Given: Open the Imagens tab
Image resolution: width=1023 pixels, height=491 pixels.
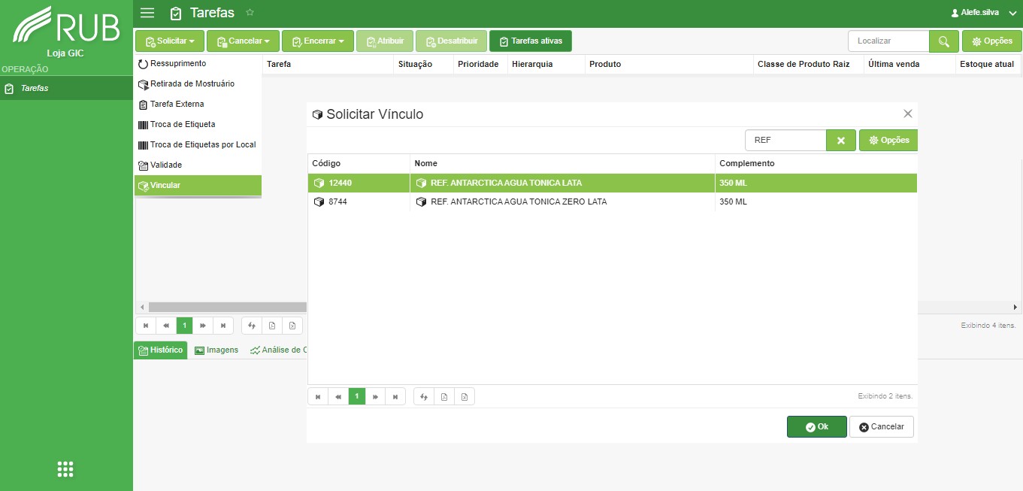Looking at the screenshot, I should [216, 350].
